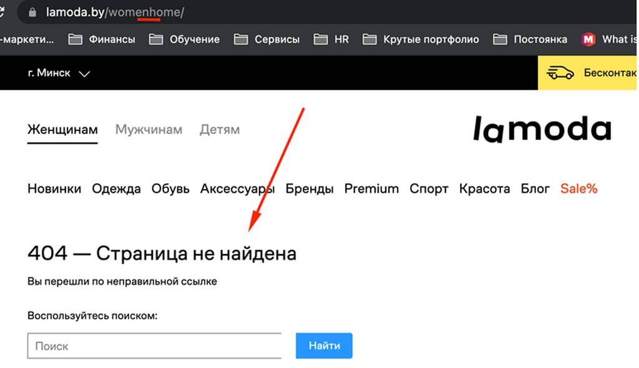
Task: Open the Обучение bookmarks folder
Action: 184,39
